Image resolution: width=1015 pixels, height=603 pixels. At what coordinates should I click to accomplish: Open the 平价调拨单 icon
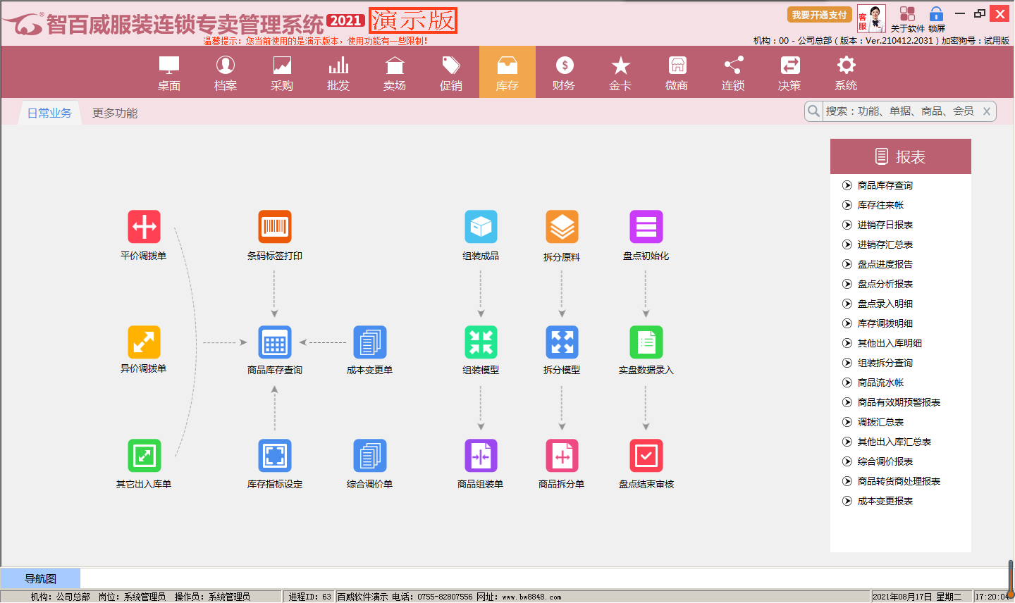tap(144, 227)
